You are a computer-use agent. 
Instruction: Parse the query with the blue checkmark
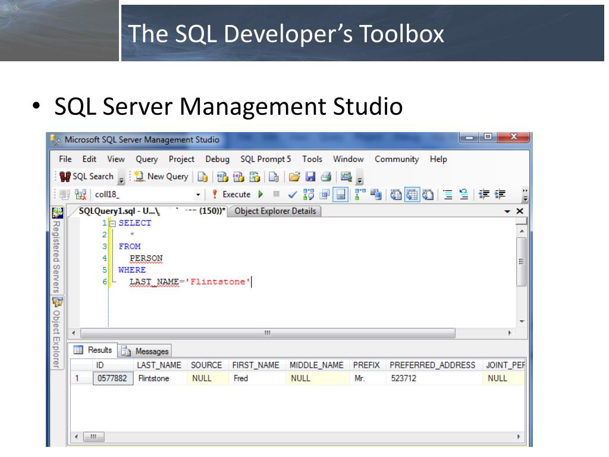(x=293, y=195)
